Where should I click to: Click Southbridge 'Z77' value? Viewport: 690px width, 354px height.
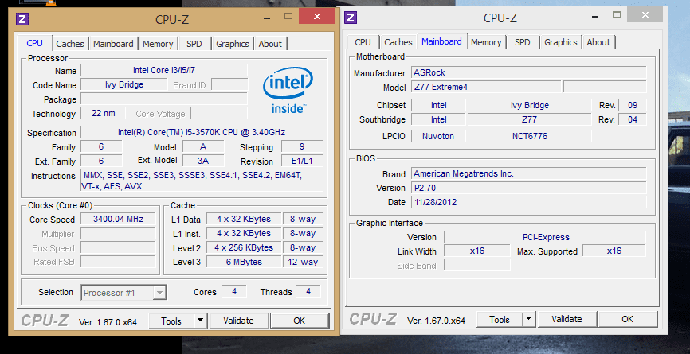point(529,119)
